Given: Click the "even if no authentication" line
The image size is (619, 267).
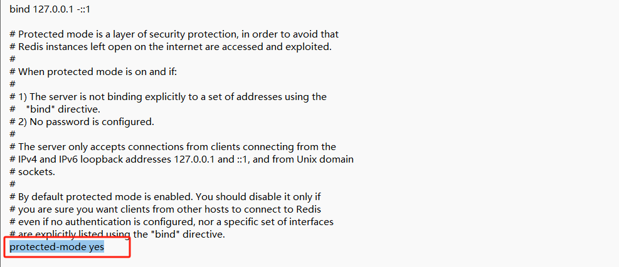Looking at the screenshot, I should pyautogui.click(x=171, y=221).
